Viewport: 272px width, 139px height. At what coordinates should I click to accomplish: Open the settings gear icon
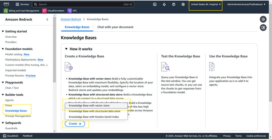click(183, 4)
